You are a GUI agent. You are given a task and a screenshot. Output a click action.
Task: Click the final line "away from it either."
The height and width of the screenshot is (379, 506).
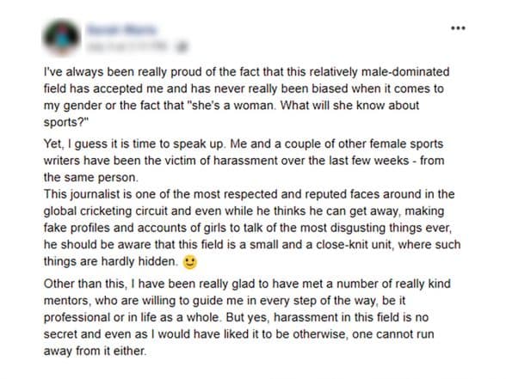[96, 351]
